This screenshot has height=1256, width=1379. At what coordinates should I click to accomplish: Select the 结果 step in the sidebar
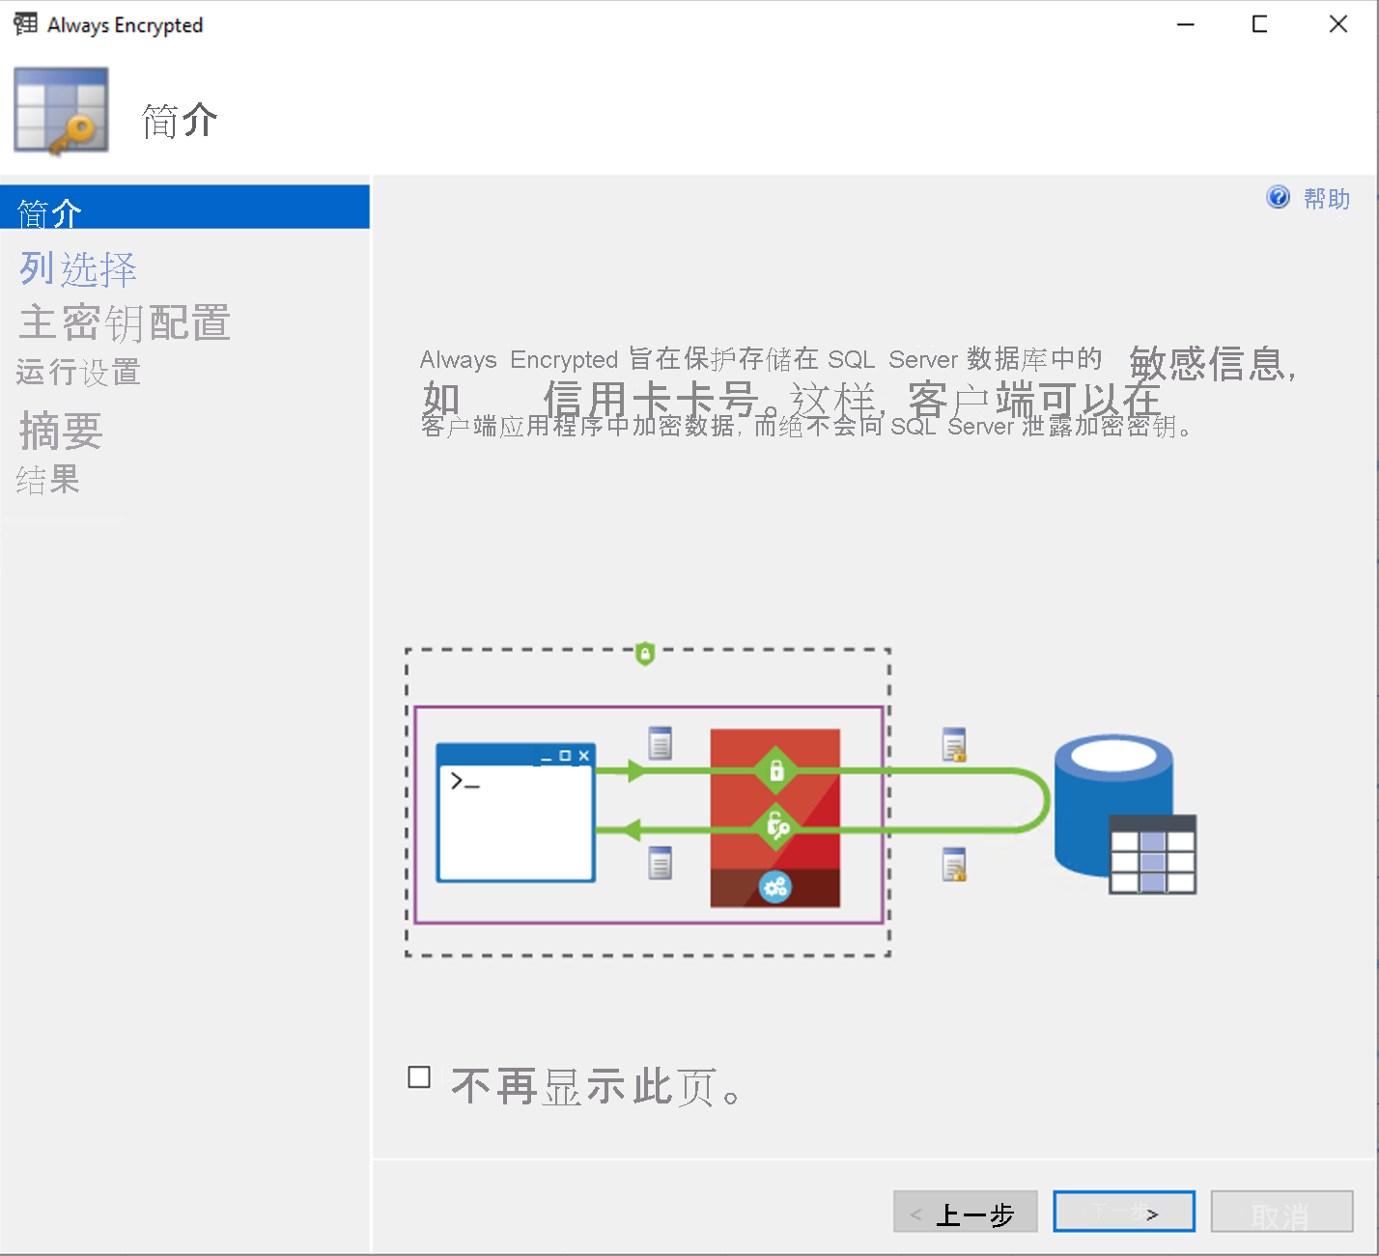[47, 480]
